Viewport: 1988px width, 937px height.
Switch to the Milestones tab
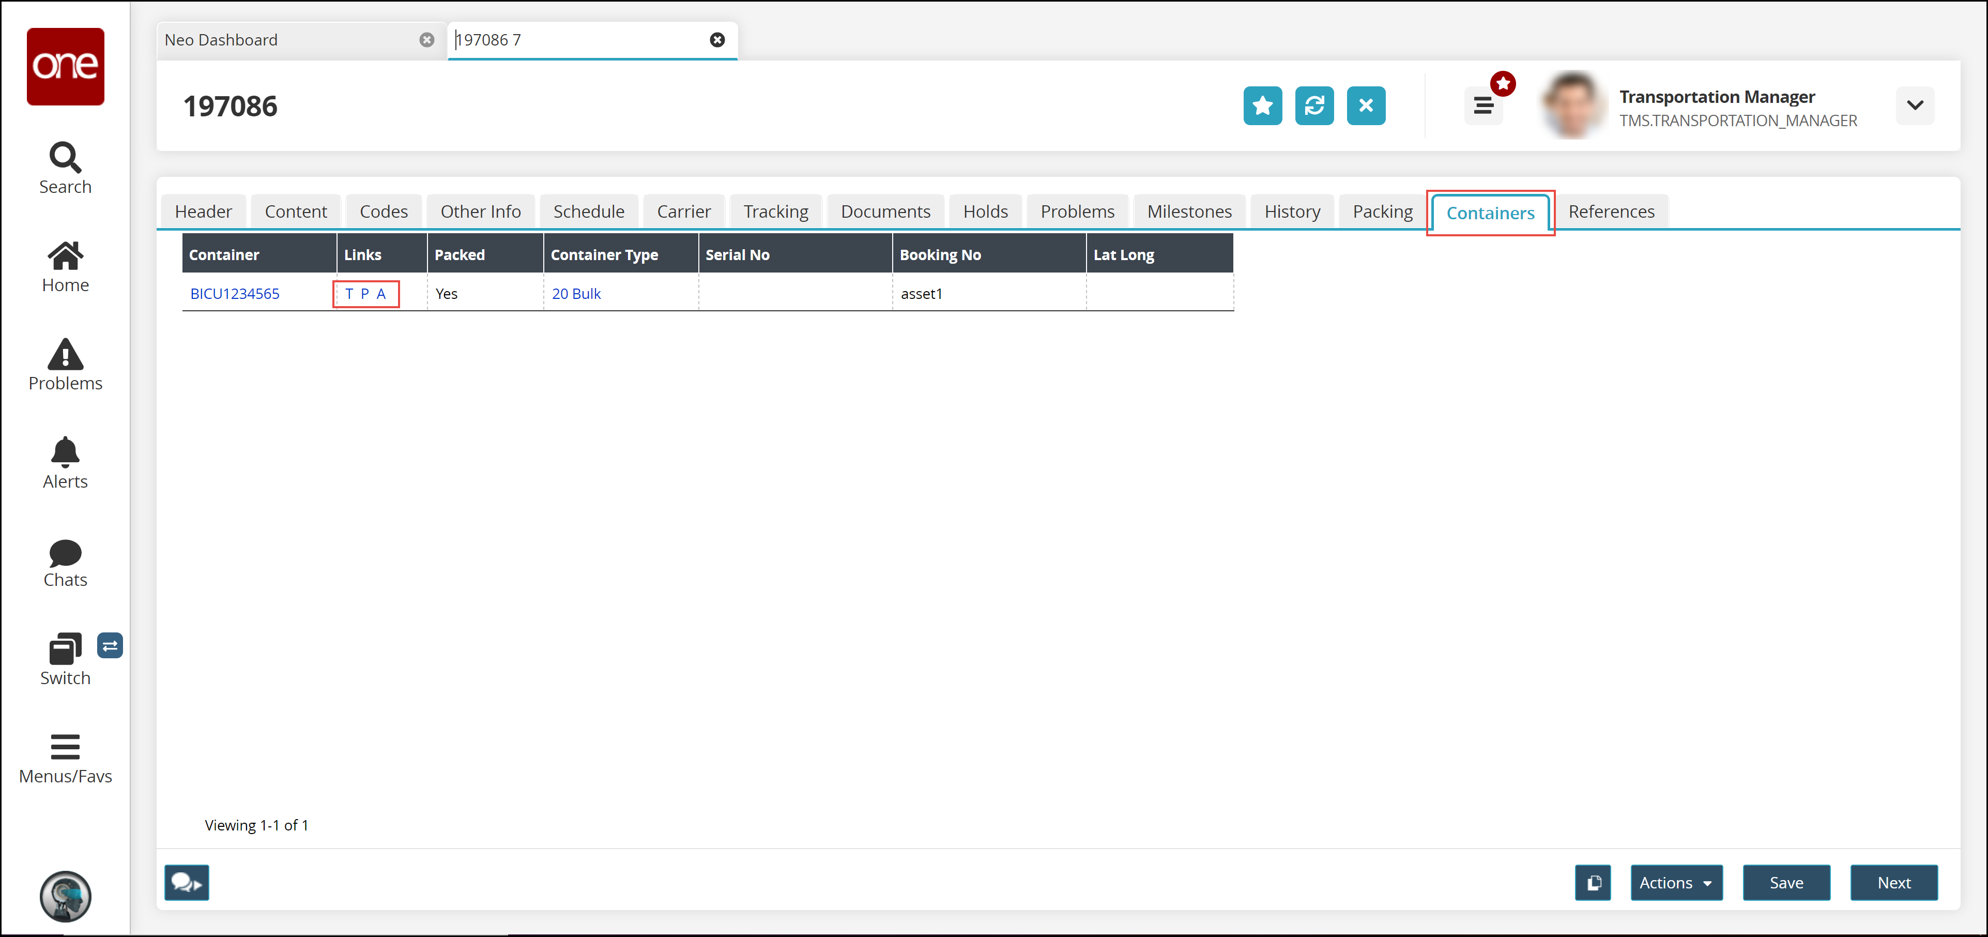[1188, 211]
